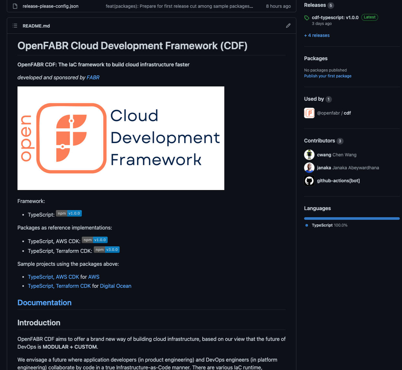Open janaka Janaka Abeywardhana profile
The image size is (402, 370).
tap(348, 168)
